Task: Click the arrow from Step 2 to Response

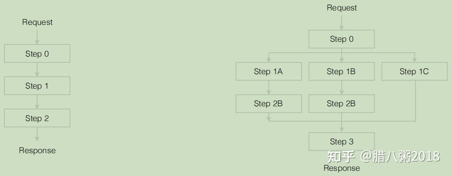Action: (37, 134)
